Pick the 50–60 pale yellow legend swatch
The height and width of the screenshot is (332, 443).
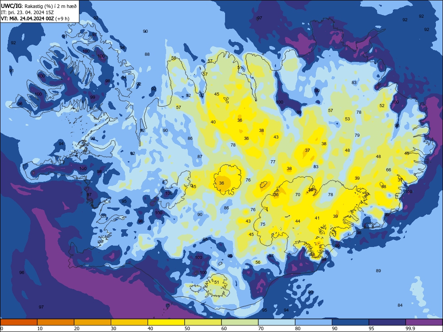(203, 322)
